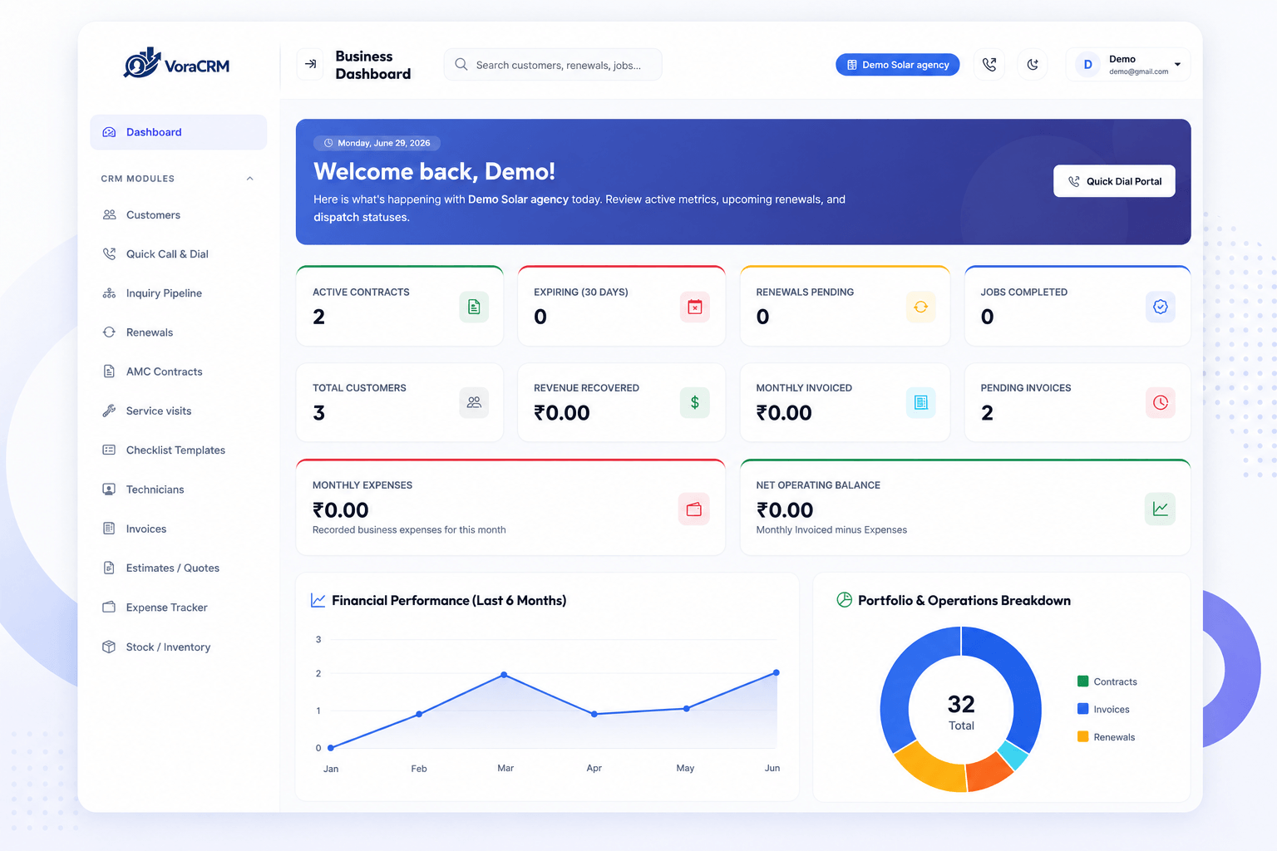
Task: Click the Net Operating Balance chart icon
Action: (x=1161, y=509)
